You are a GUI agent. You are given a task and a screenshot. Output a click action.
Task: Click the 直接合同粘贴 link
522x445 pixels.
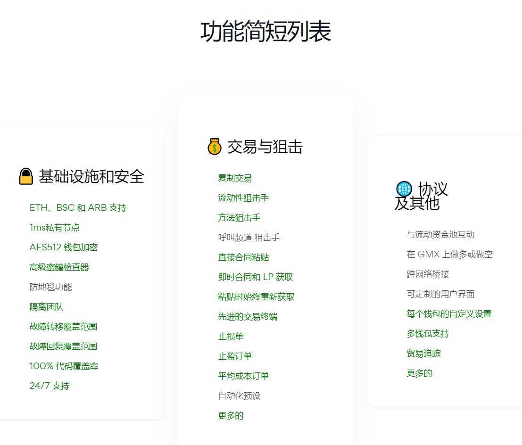pyautogui.click(x=243, y=257)
